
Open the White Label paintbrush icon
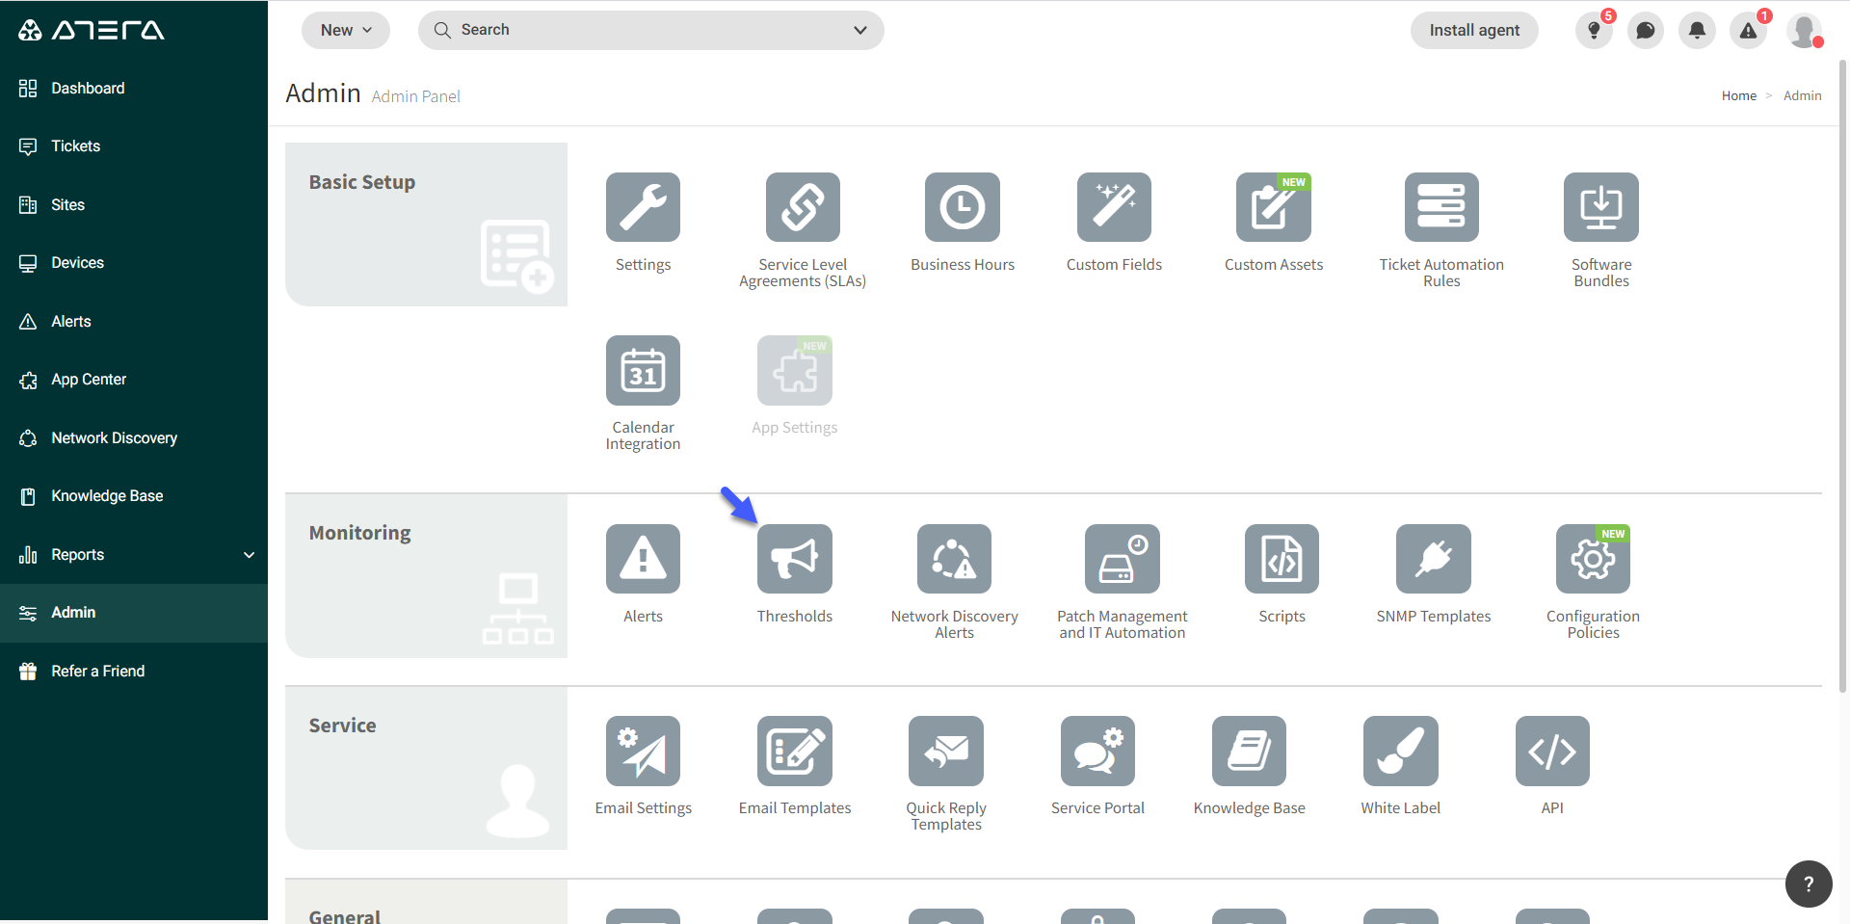click(1400, 751)
